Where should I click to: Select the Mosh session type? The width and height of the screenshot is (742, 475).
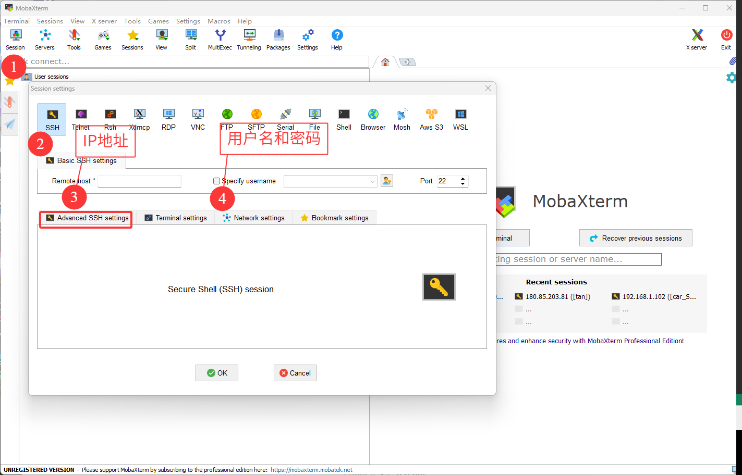click(402, 120)
